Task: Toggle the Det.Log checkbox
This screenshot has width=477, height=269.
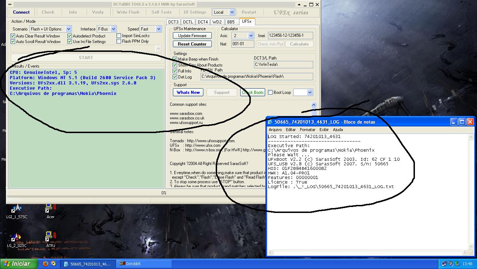Action: [x=175, y=77]
